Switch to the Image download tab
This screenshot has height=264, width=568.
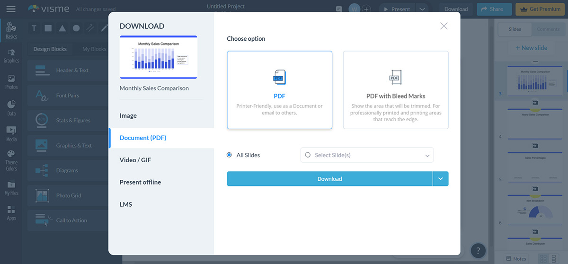[x=128, y=115]
